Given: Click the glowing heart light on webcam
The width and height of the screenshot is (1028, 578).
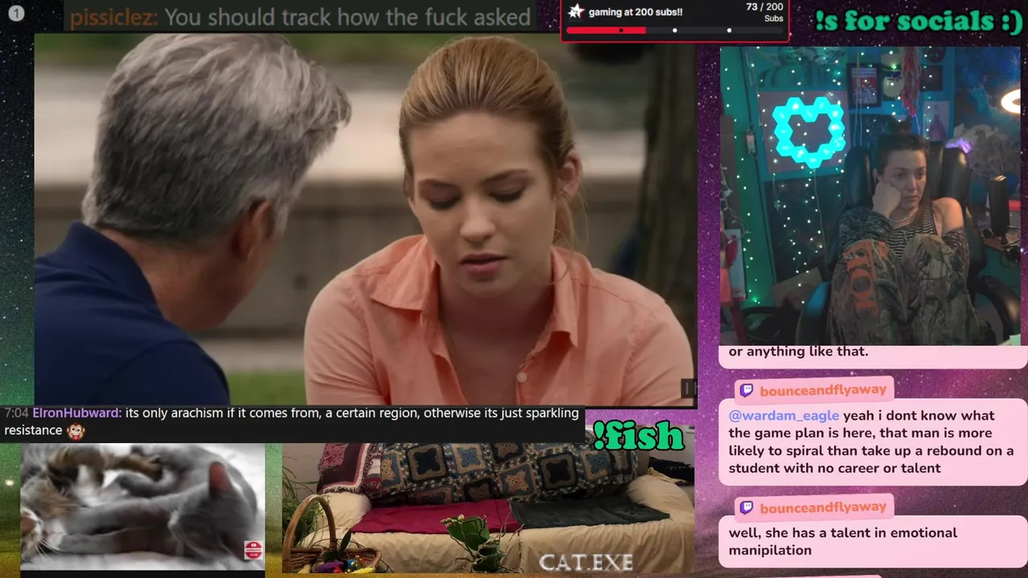Looking at the screenshot, I should [x=810, y=132].
